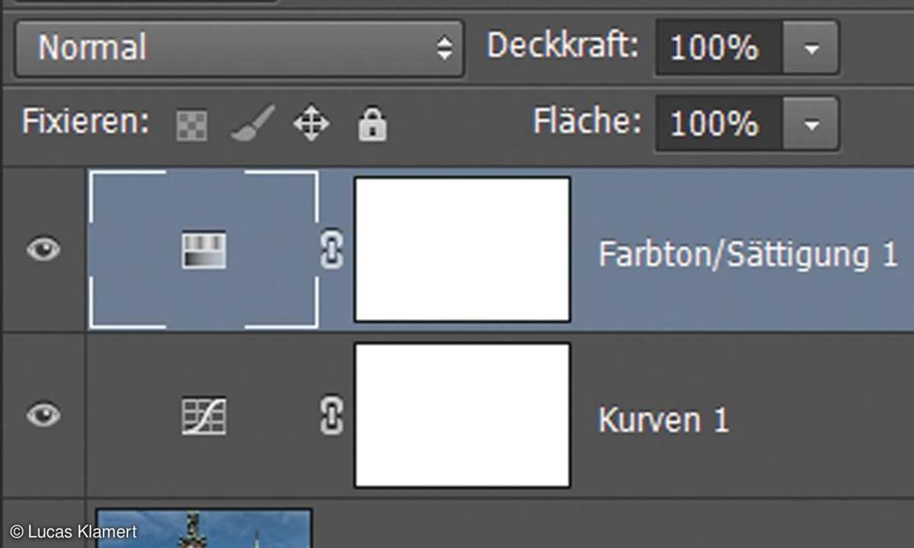The image size is (914, 548).
Task: Click the lock image pixels brush icon
Action: [x=253, y=124]
